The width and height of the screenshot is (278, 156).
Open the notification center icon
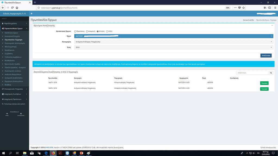(273, 153)
